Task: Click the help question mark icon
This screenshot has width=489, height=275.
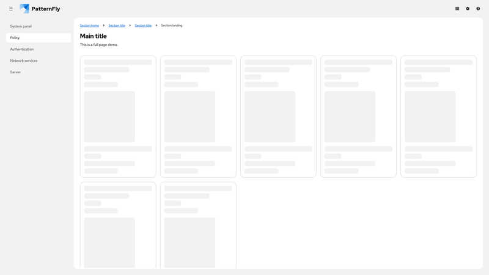Action: coord(478,9)
